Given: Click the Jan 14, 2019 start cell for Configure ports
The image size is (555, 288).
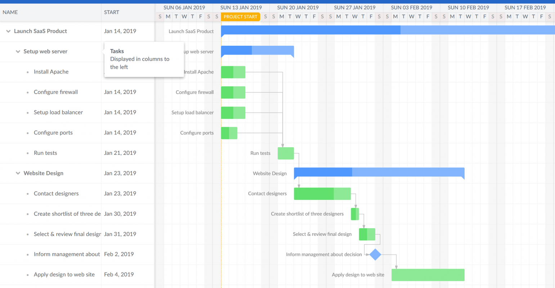Looking at the screenshot, I should tap(120, 132).
